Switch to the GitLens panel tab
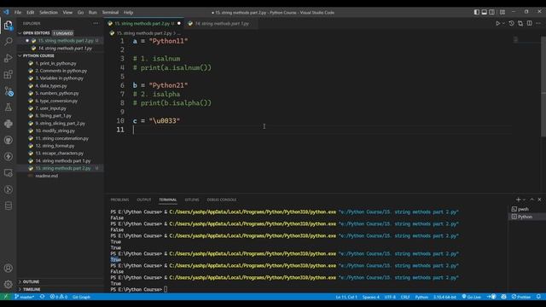 click(x=192, y=200)
